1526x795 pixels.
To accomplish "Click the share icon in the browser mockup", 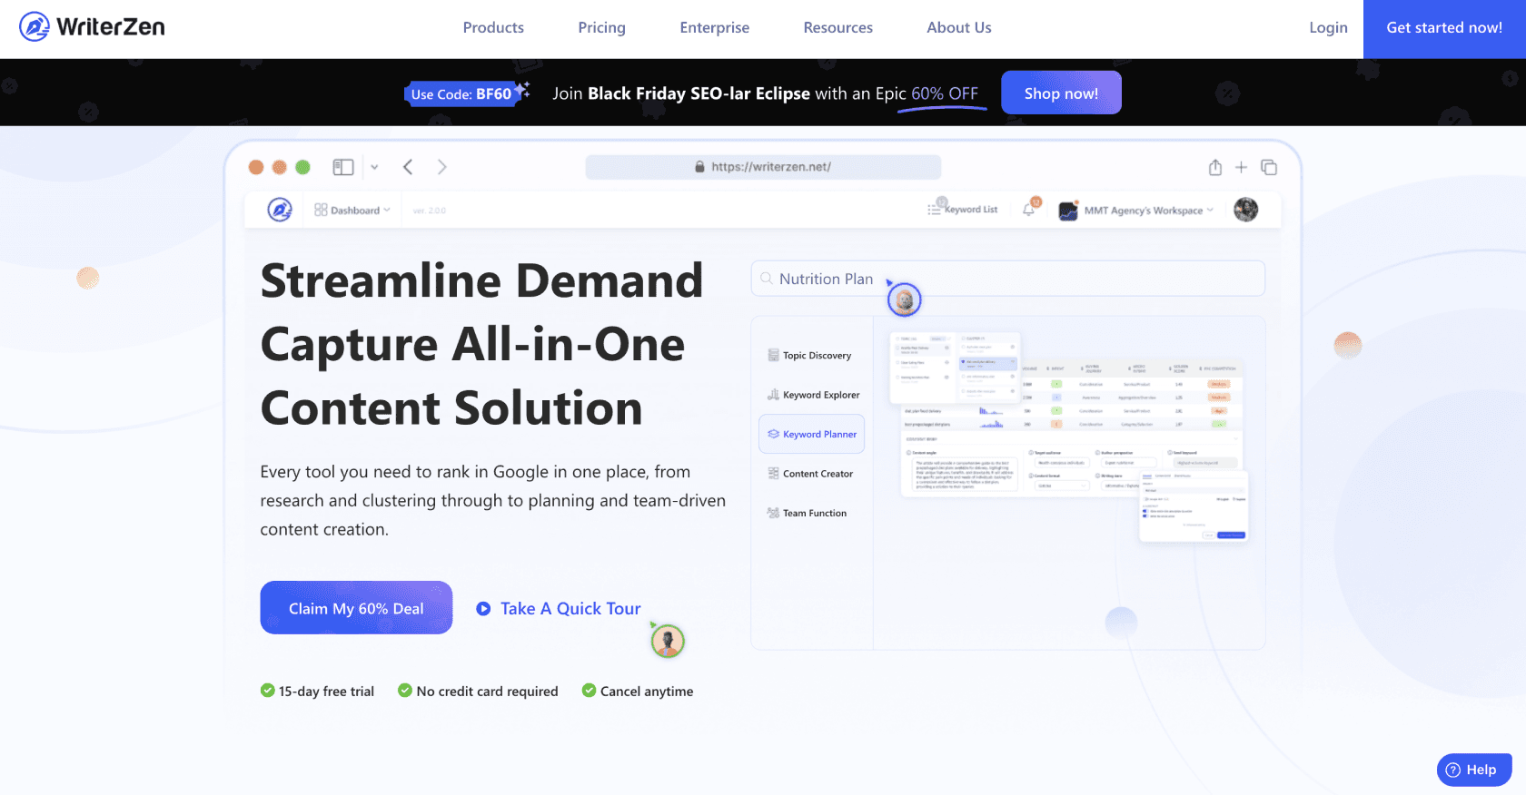I will coord(1214,167).
